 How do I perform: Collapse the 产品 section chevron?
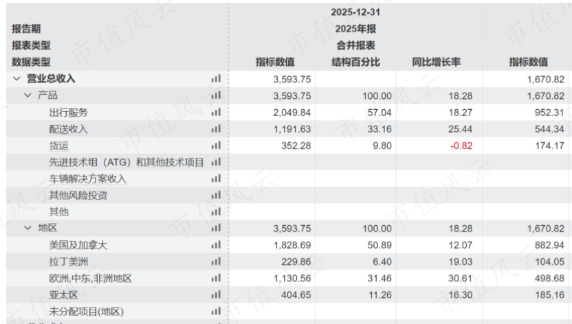click(x=28, y=95)
